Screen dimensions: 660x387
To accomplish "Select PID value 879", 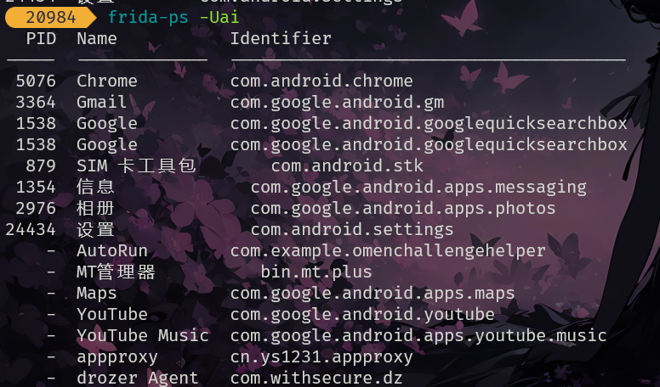I will pyautogui.click(x=41, y=166).
